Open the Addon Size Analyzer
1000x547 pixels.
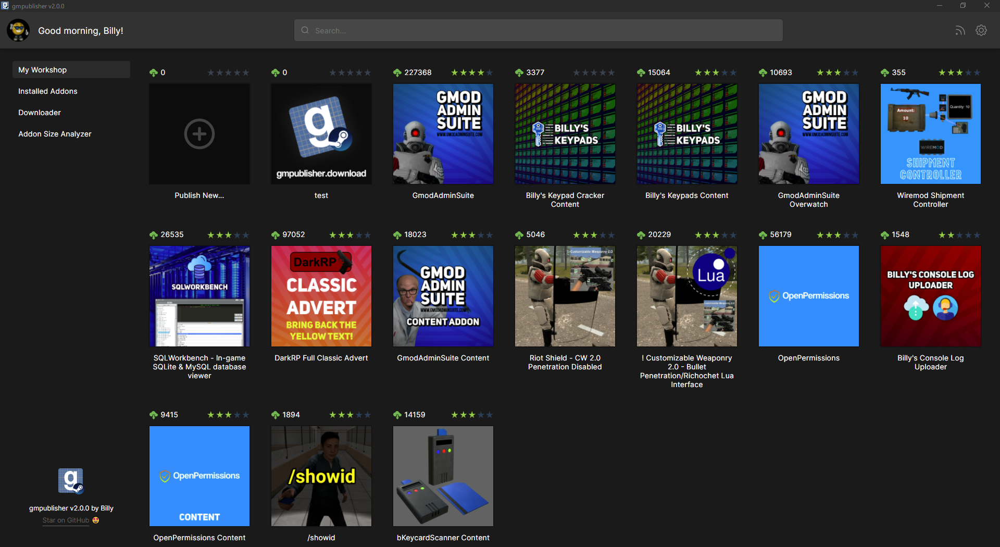[x=54, y=133]
